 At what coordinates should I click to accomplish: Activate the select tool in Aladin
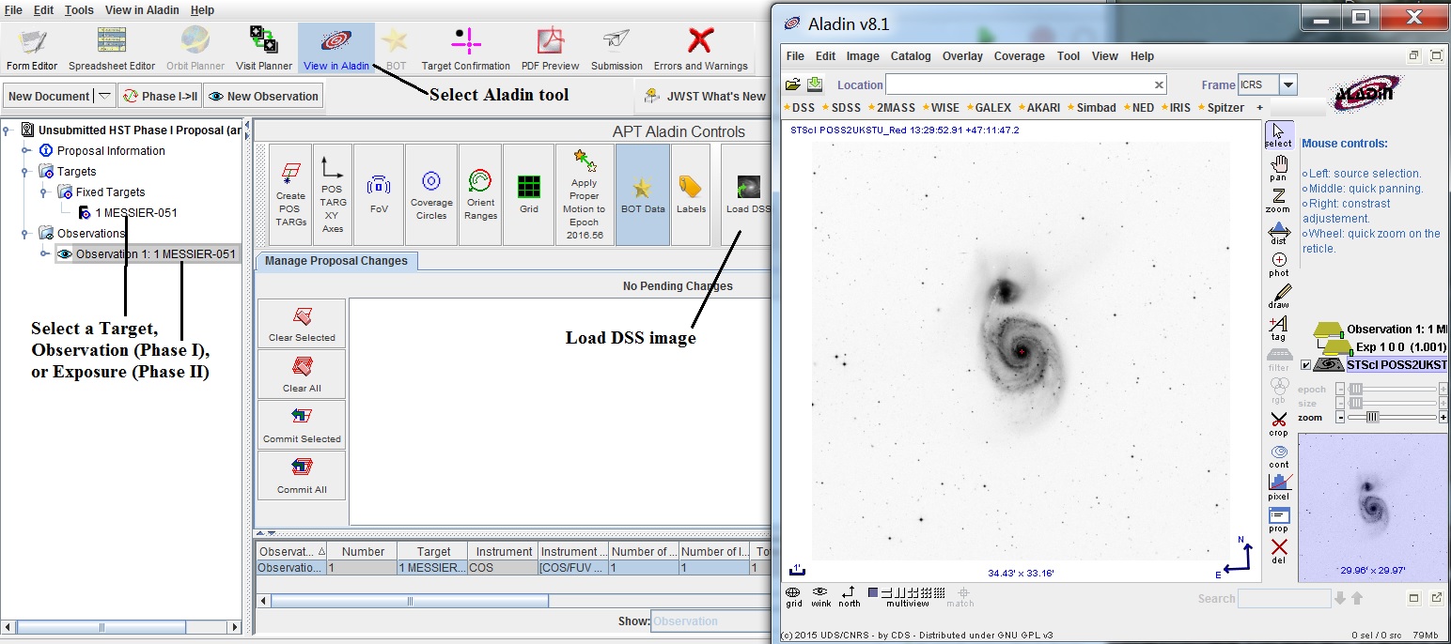click(x=1278, y=135)
